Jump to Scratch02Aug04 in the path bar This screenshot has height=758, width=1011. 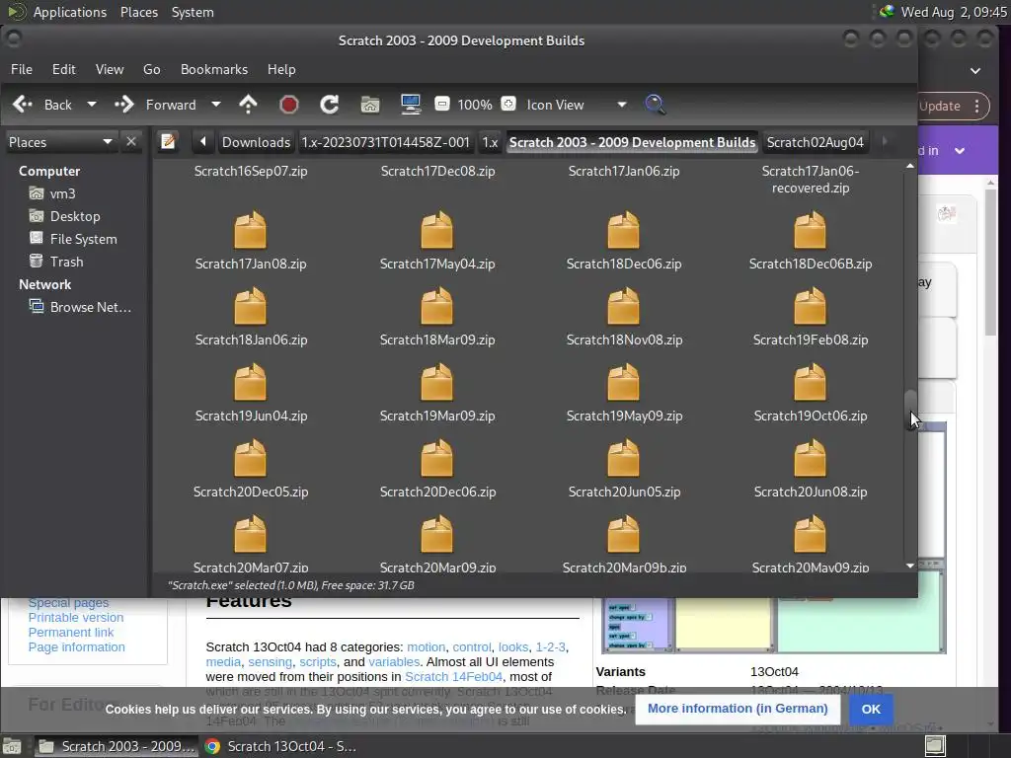(815, 142)
